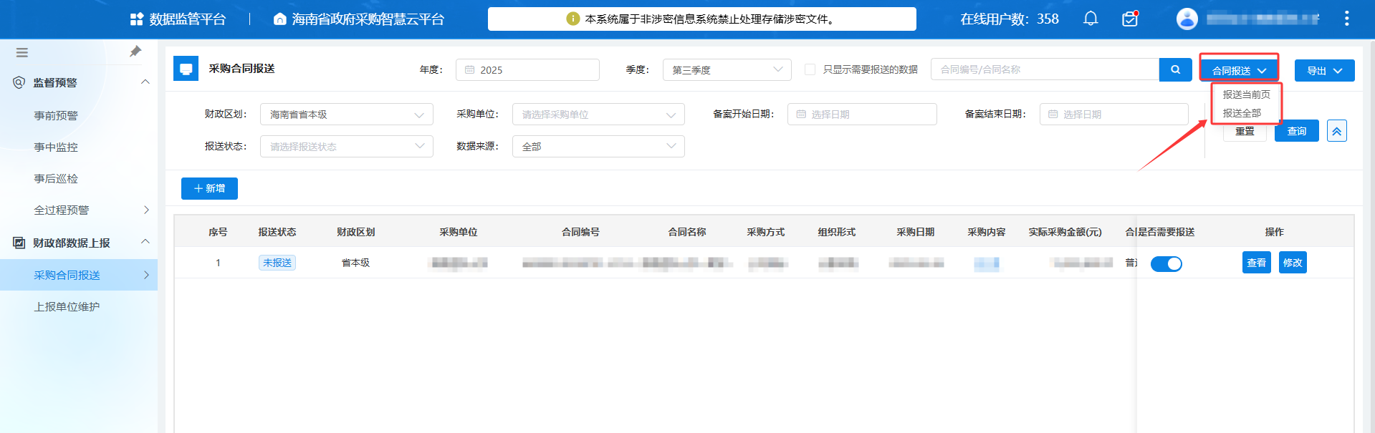Click the pin icon in sidebar
Screen dimensions: 1375x433
[135, 52]
